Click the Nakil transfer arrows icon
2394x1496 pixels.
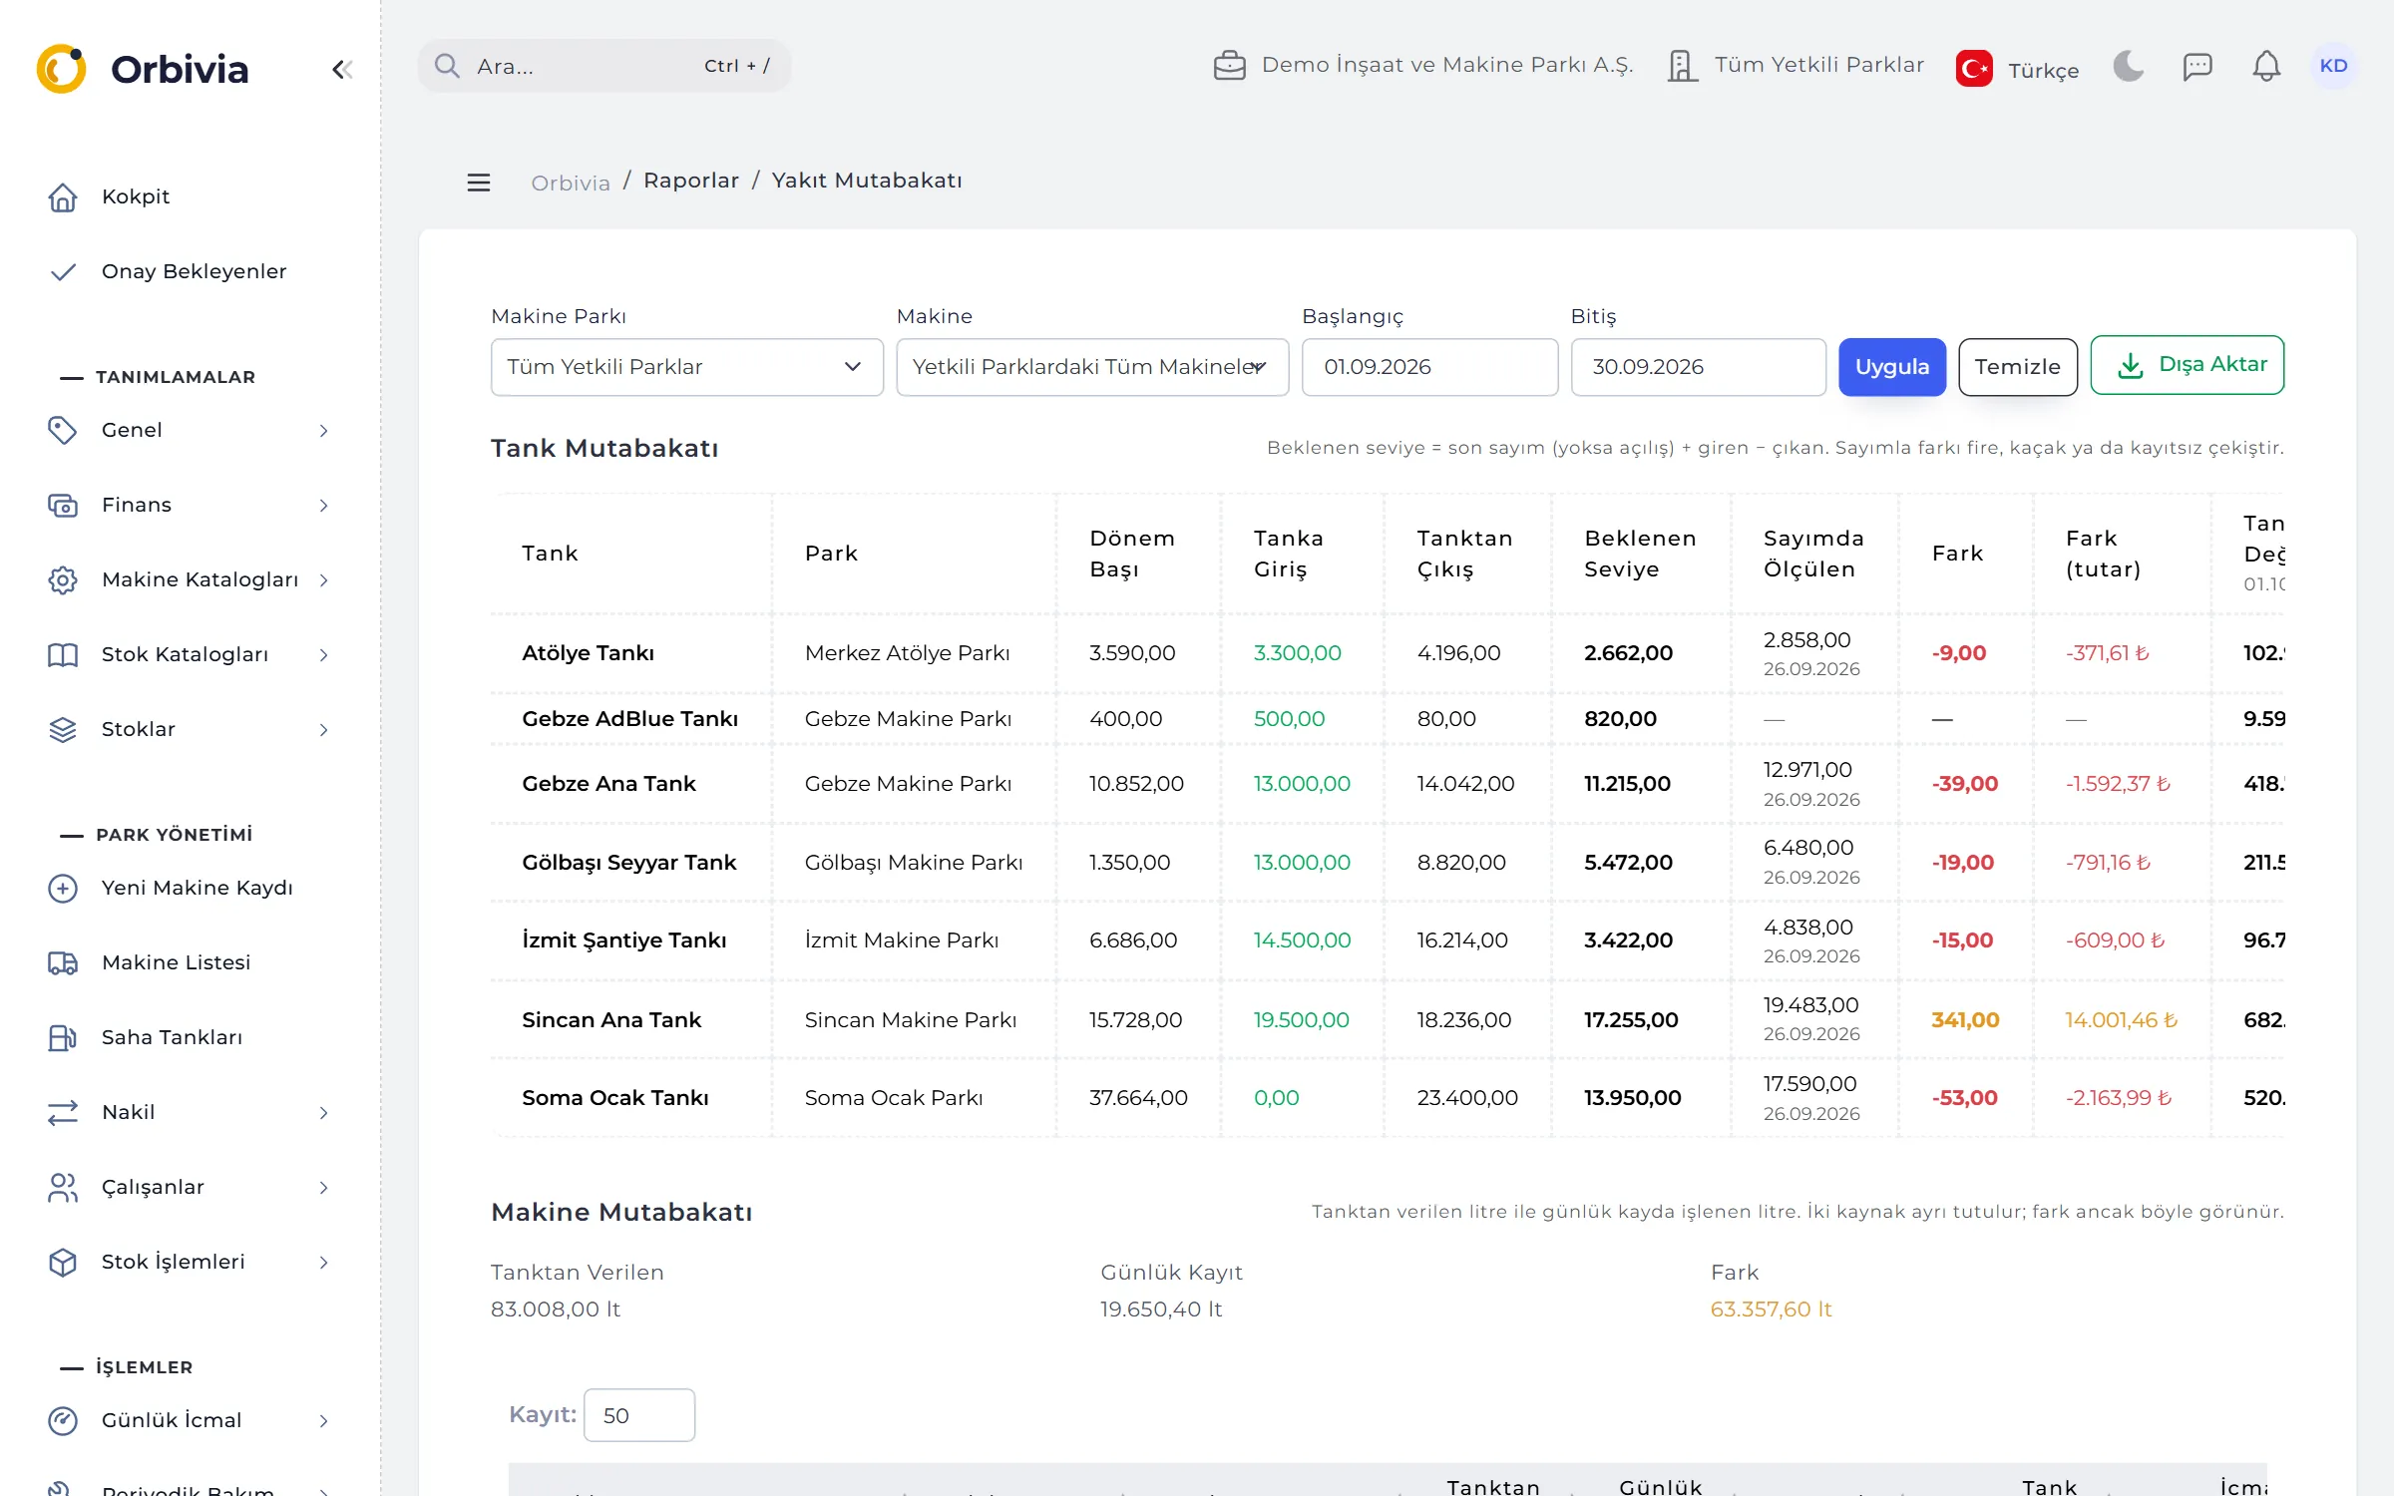(62, 1112)
